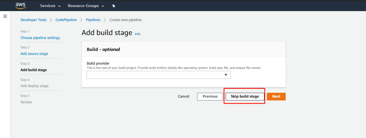Click the Build provider help description text
The height and width of the screenshot is (138, 366).
(174, 68)
